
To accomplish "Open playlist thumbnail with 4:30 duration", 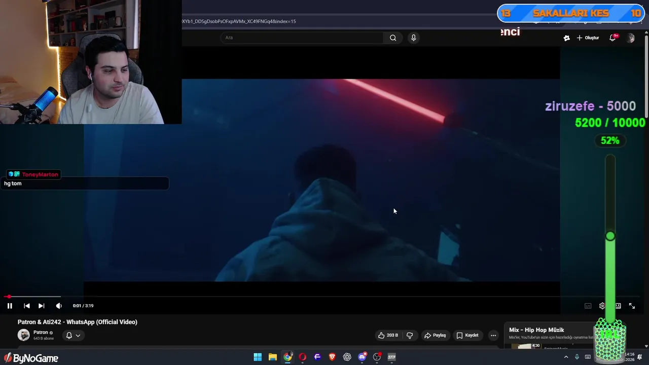I will [x=526, y=346].
